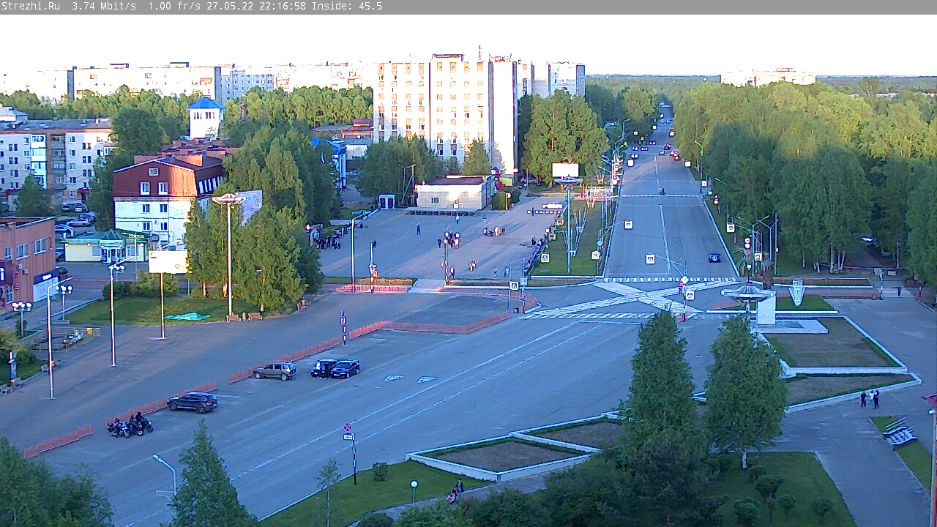The height and width of the screenshot is (527, 937).
Task: Select the 3.74 Mbit/s bitrate readout
Action: click(x=104, y=7)
